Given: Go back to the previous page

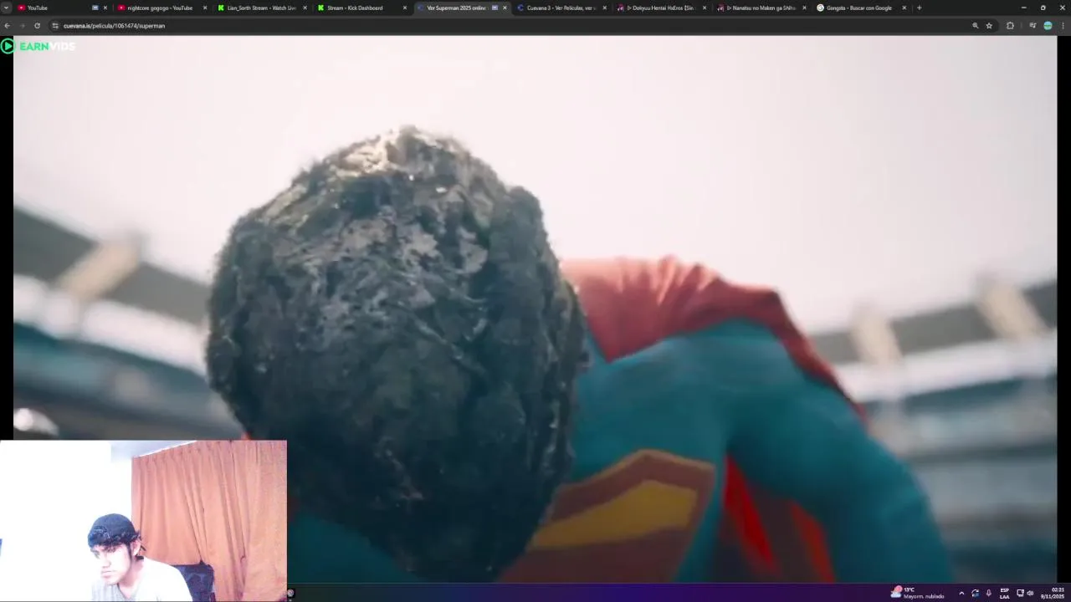Looking at the screenshot, I should pos(7,26).
